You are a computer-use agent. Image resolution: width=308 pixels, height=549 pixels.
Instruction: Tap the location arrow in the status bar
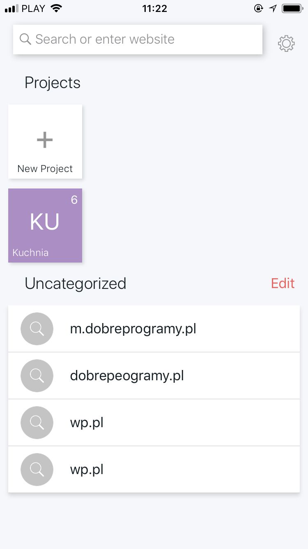point(273,9)
